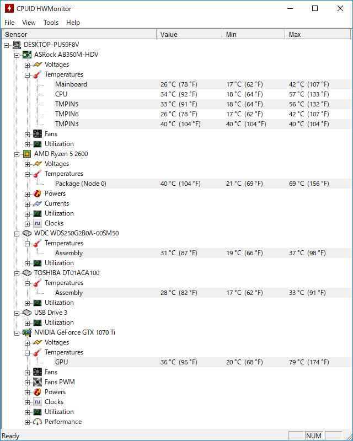Image resolution: width=353 pixels, height=441 pixels.
Task: Click the computer icon beside DESKTOP-PU59F8V
Action: click(x=17, y=45)
